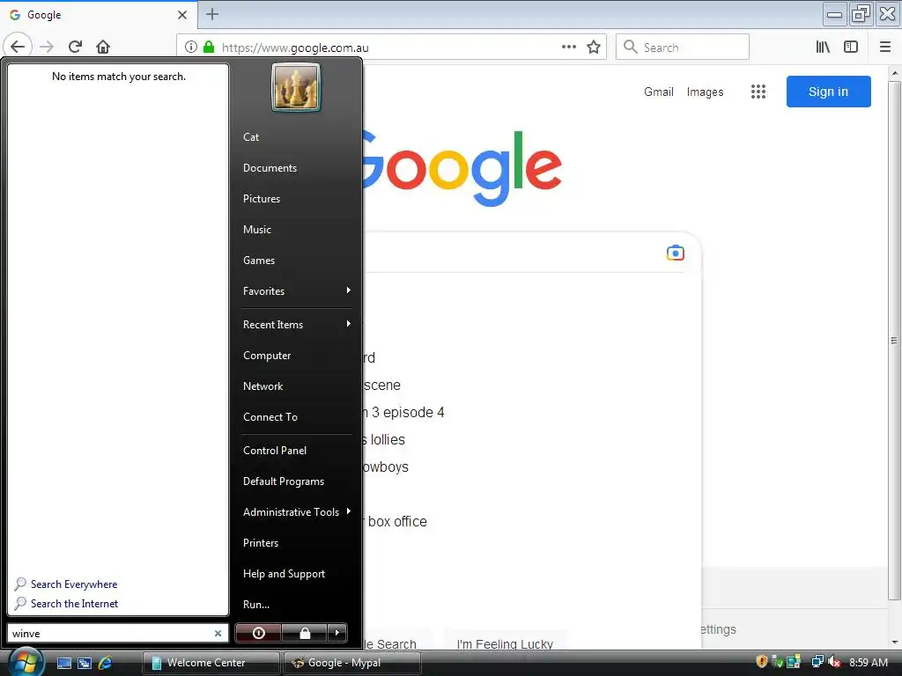Clear the Start search box text
This screenshot has height=676, width=902.
[x=218, y=634]
